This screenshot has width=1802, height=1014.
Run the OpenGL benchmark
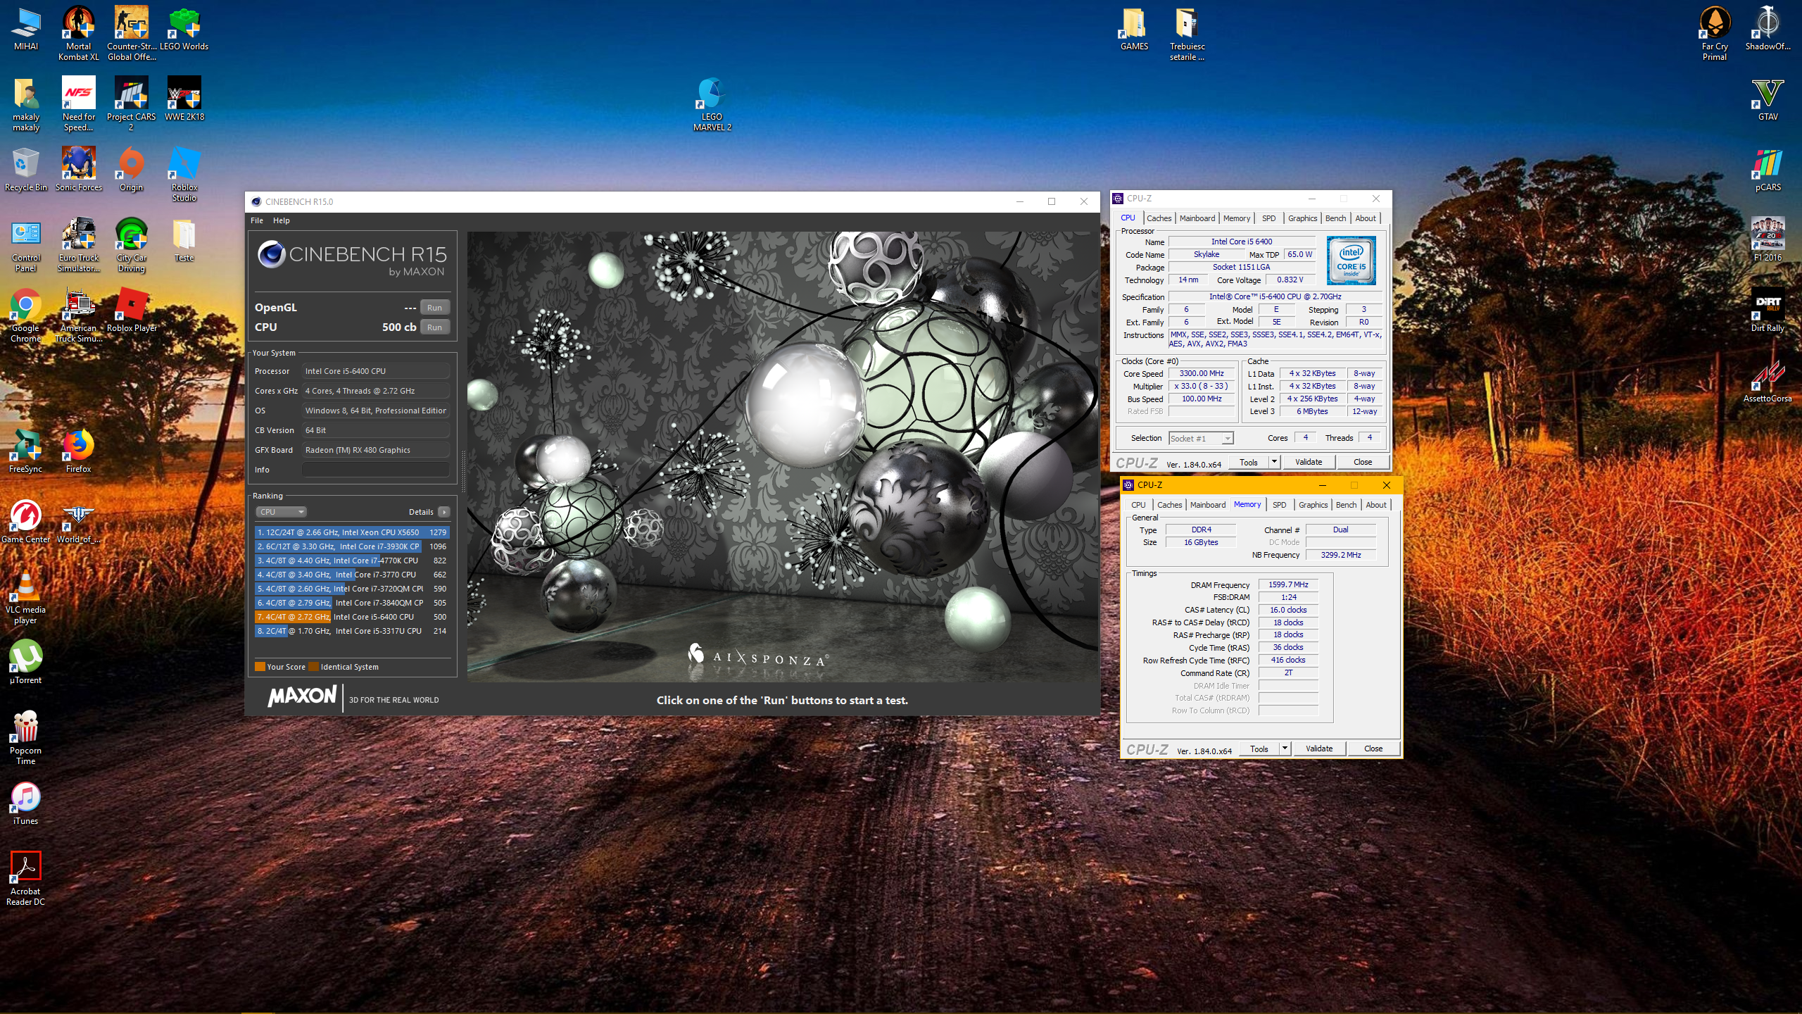[x=434, y=308]
